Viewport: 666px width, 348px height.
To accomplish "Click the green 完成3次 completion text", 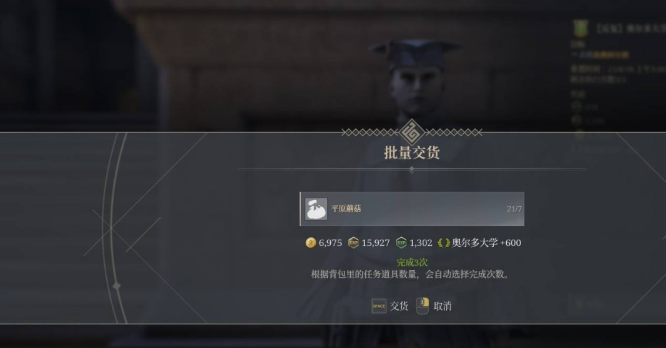I will (x=412, y=262).
